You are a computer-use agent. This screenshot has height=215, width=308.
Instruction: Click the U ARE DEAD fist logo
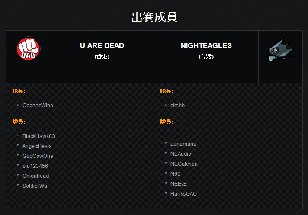tap(28, 49)
